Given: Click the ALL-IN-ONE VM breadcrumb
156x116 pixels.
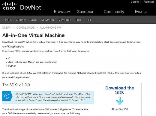Looking at the screenshot, I should (50, 28).
